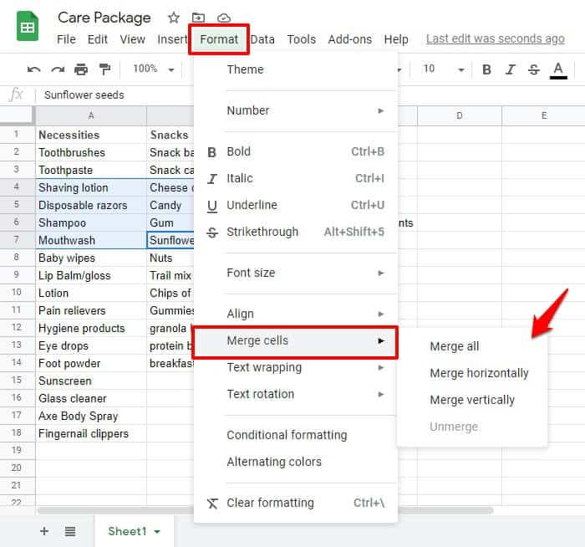Toggle italic via toolbar I icon
Viewport: 585px width, 547px height.
point(510,69)
